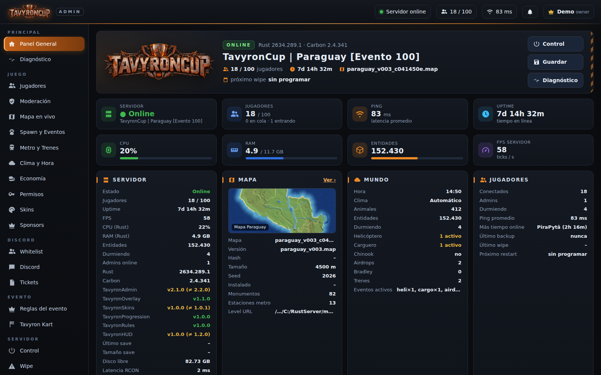This screenshot has height=375, width=601.
Task: Select Spawn y Eventos in sidebar
Action: point(44,132)
